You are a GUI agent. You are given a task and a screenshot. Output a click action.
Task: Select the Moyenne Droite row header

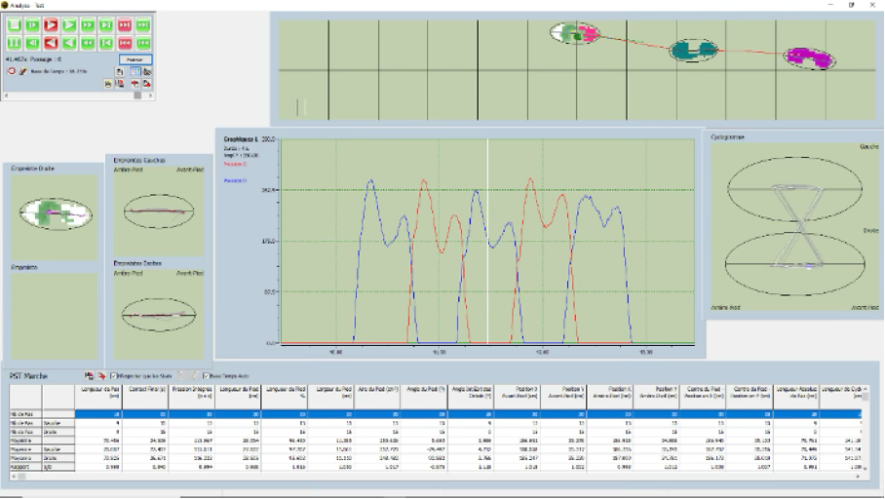(58, 458)
